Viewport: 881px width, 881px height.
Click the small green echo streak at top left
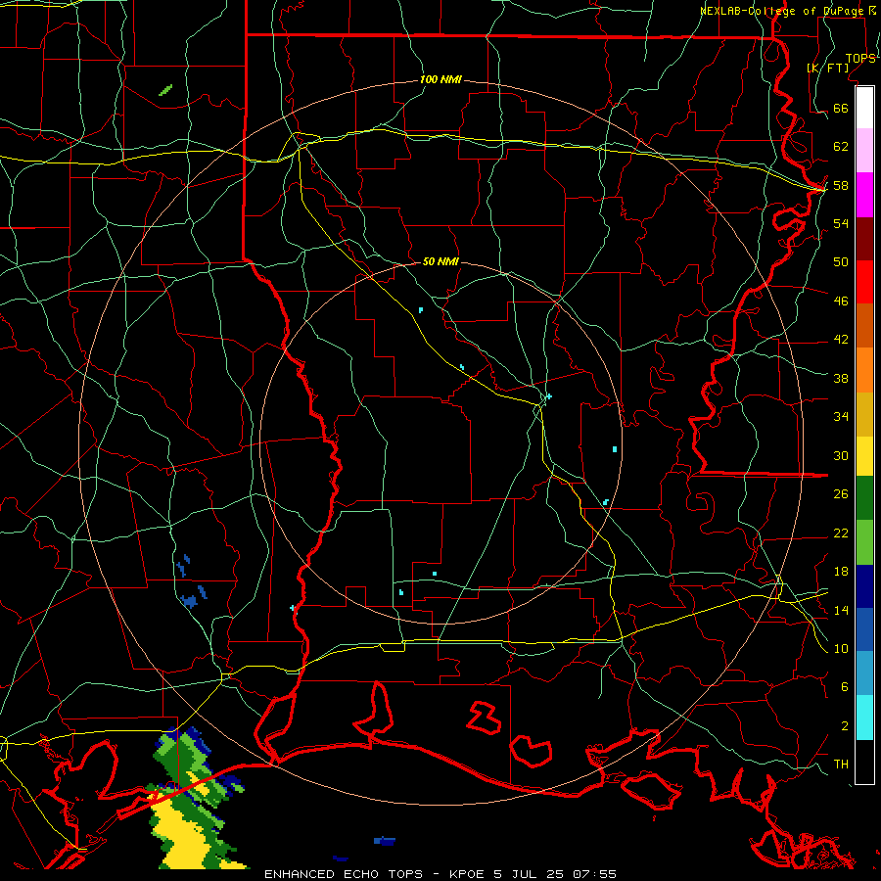click(165, 90)
